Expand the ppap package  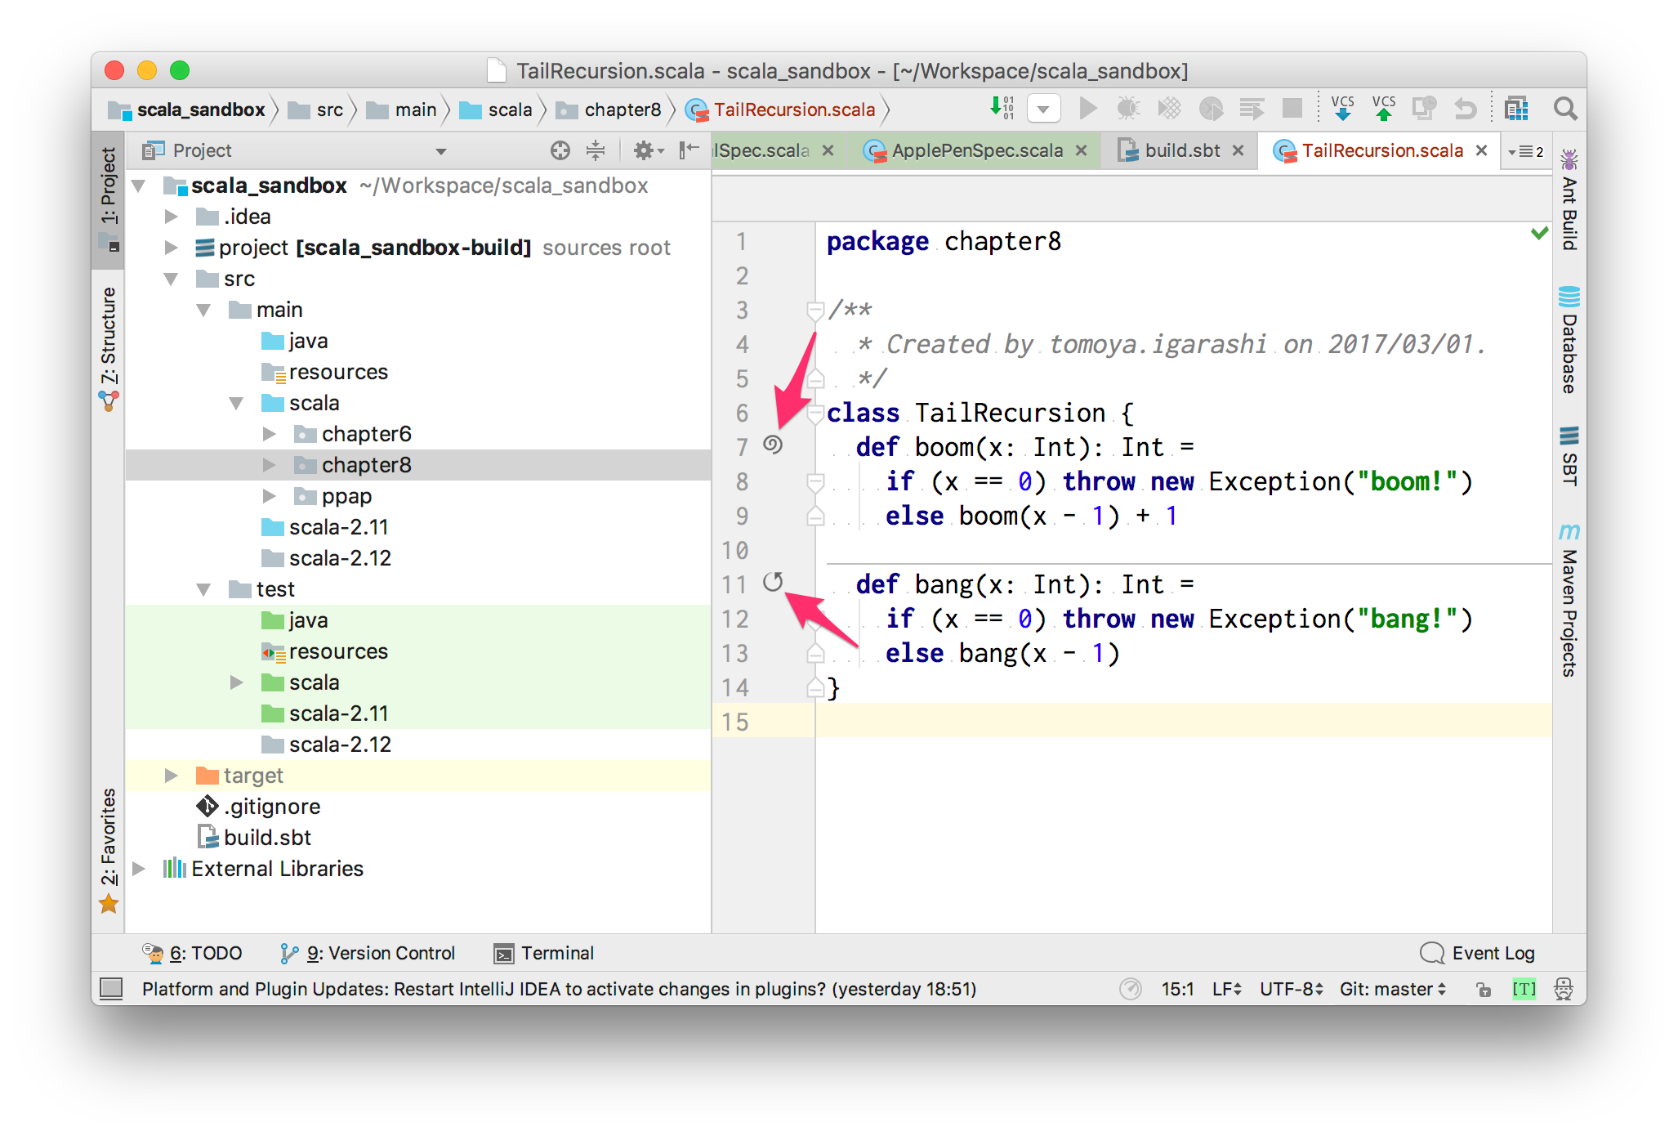[x=269, y=496]
